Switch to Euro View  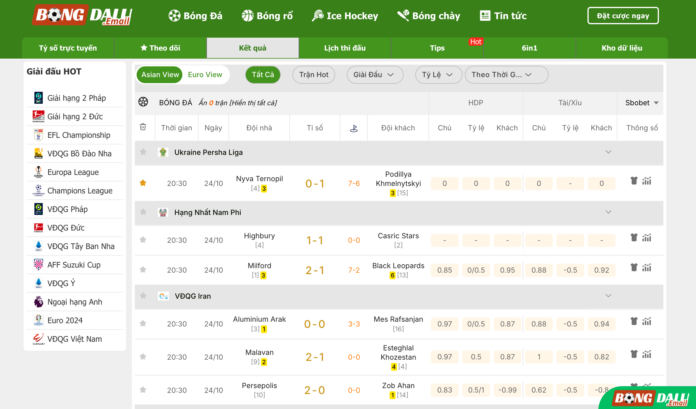205,75
